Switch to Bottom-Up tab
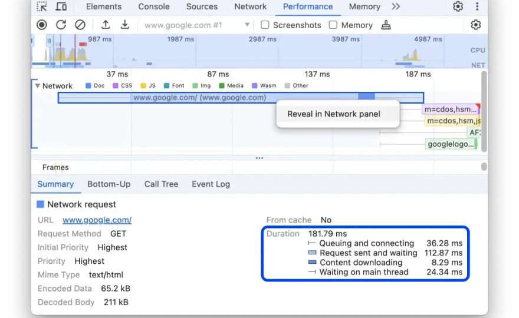 109,184
